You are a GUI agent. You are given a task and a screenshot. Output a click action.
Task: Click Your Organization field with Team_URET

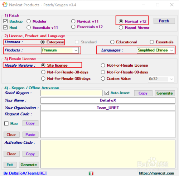tap(108, 108)
